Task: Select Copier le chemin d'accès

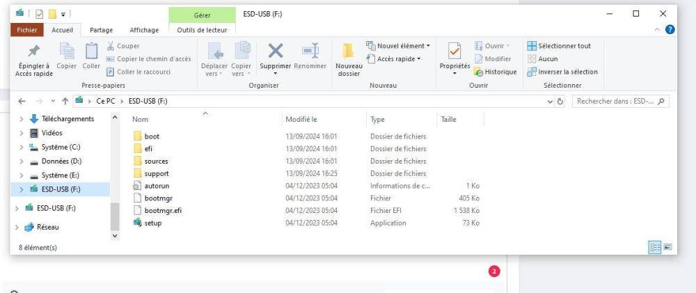Action: click(149, 58)
